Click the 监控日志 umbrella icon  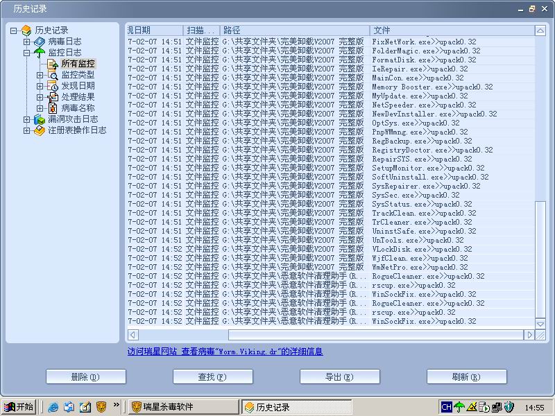click(40, 53)
